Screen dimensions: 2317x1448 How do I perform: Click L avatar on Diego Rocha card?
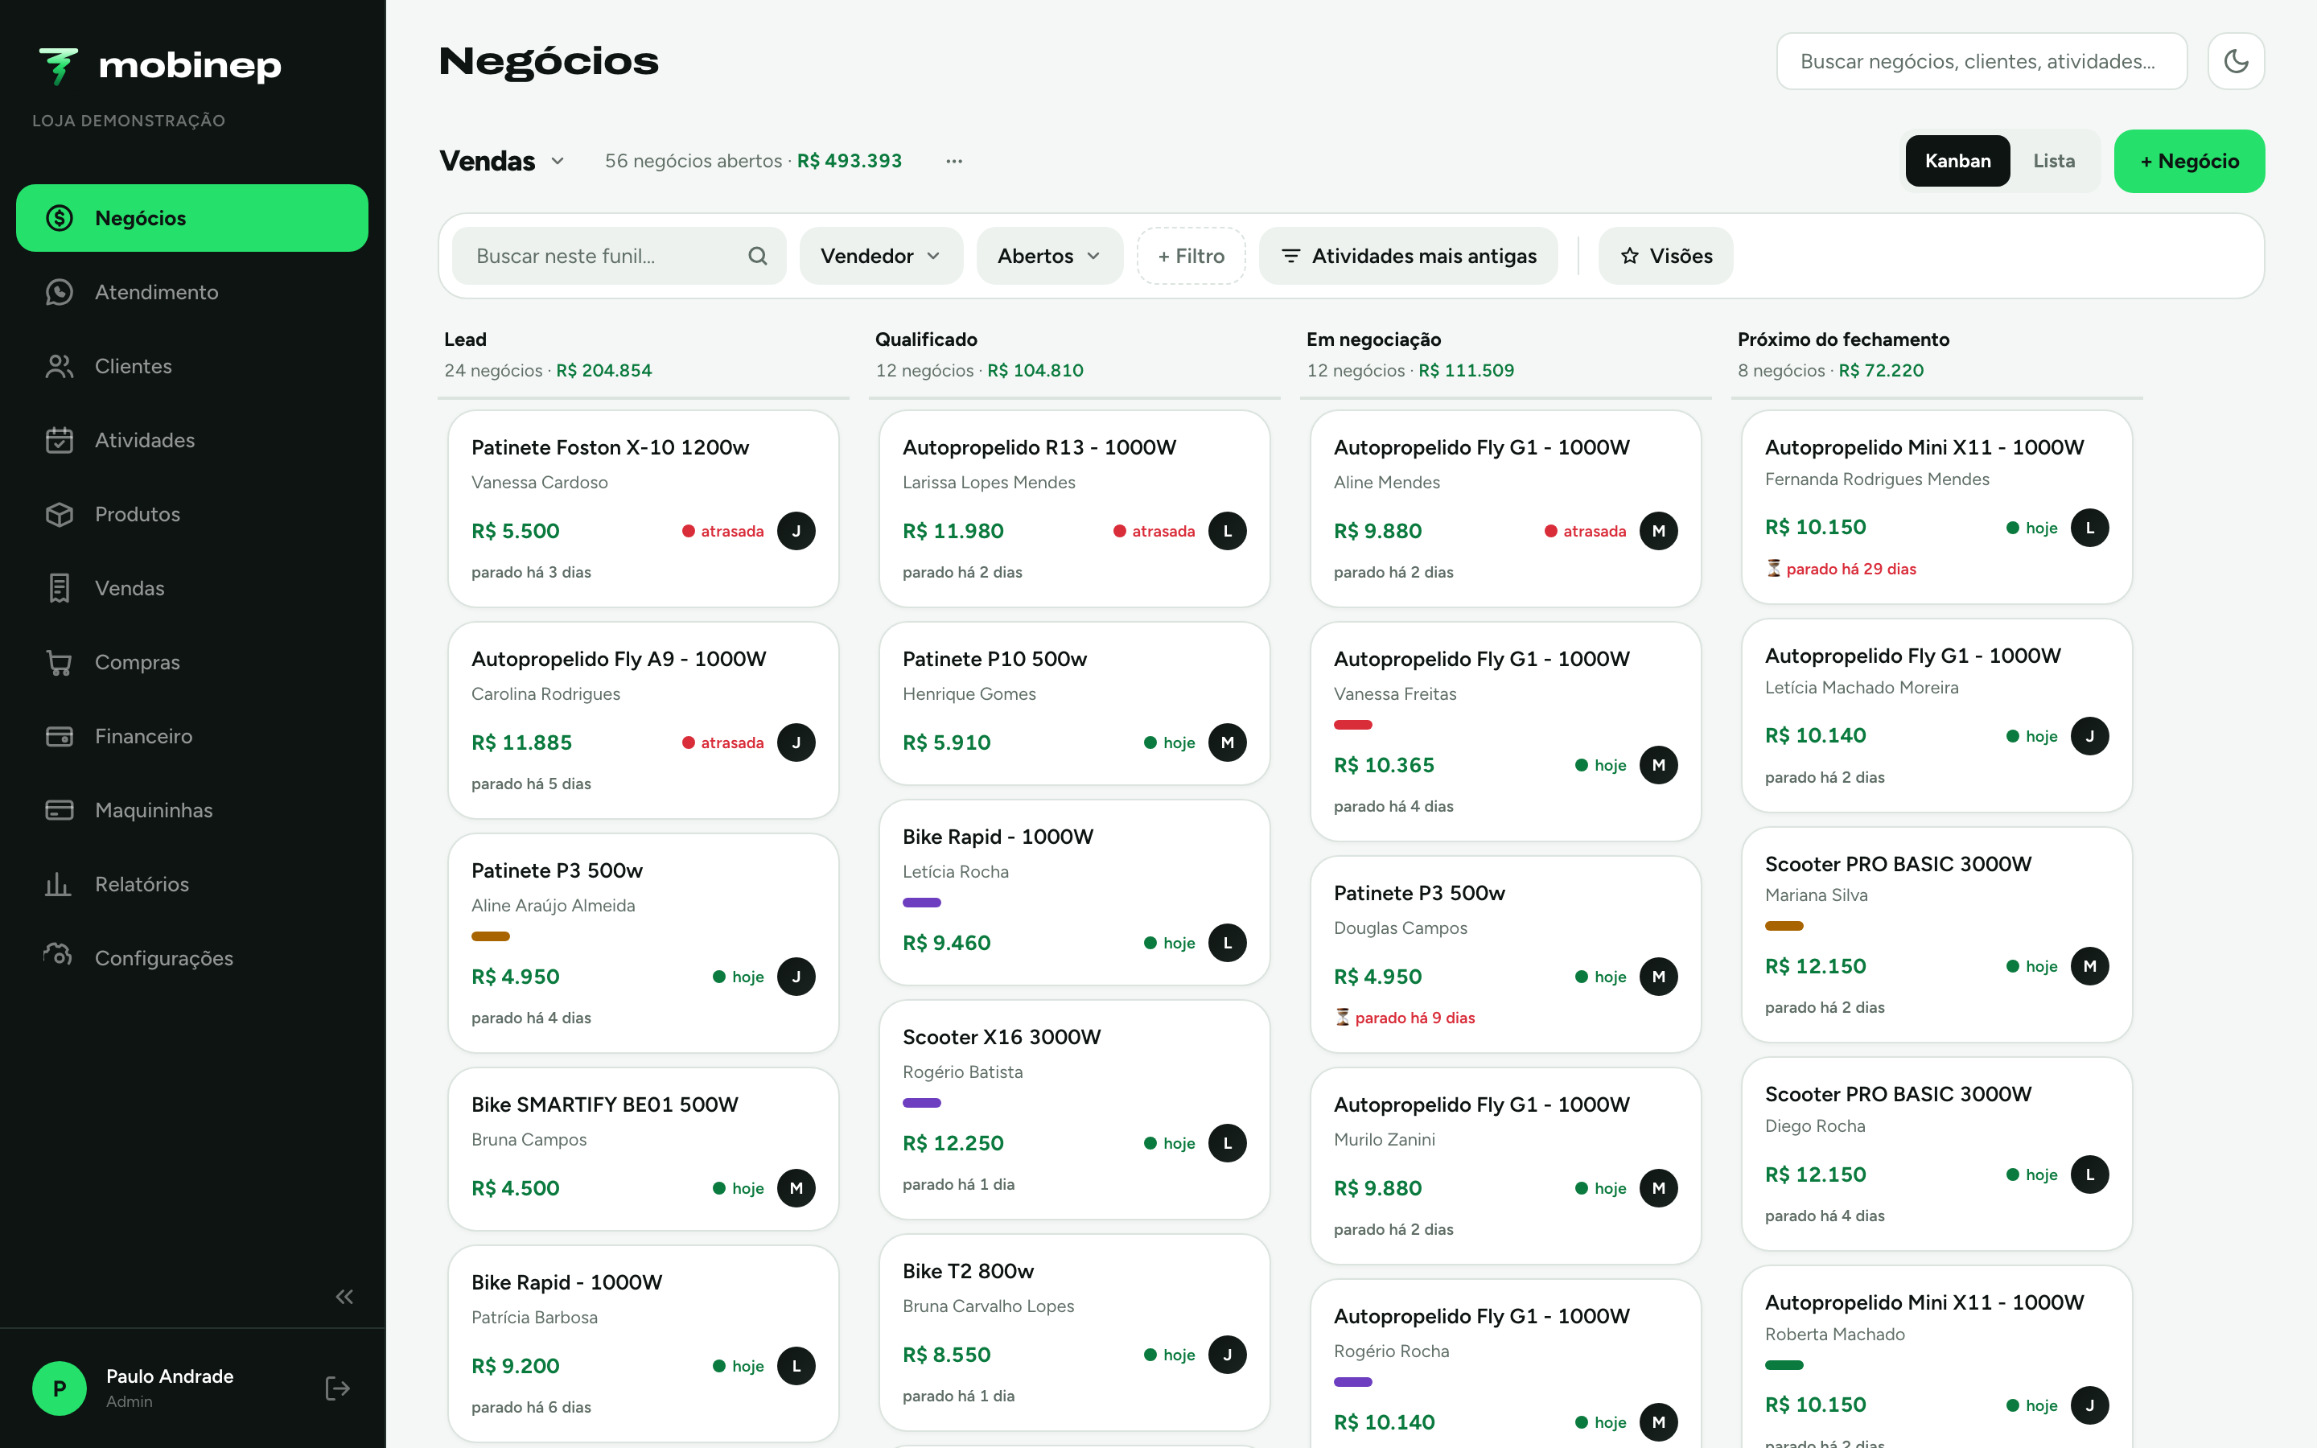(2090, 1175)
